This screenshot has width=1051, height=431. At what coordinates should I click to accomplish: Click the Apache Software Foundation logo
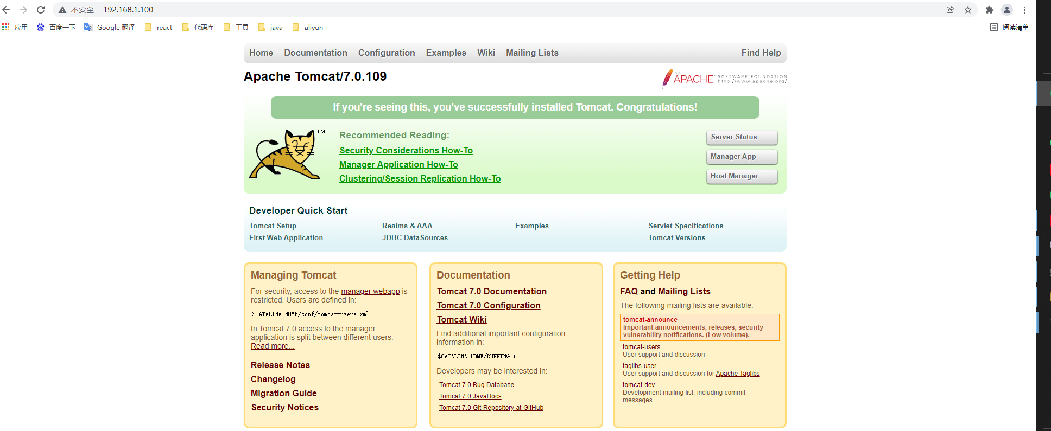pos(724,79)
